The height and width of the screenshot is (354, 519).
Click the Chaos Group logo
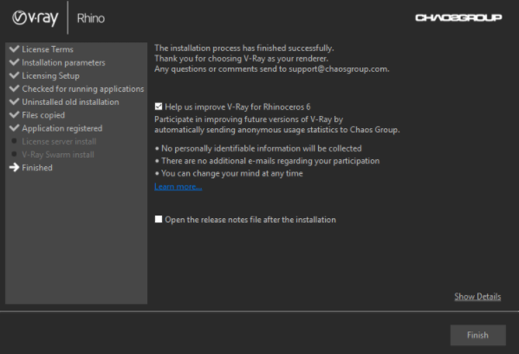(x=458, y=17)
